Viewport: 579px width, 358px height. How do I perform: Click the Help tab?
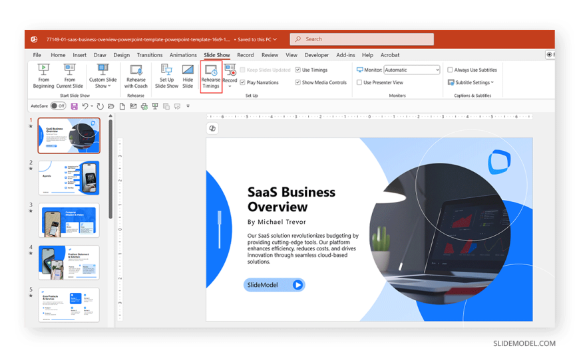click(367, 55)
